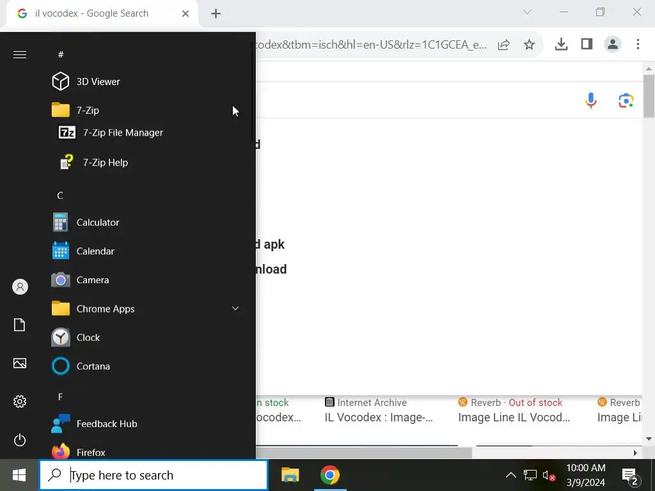Open a new Chrome tab
Screen dimensions: 655x491
[216, 14]
